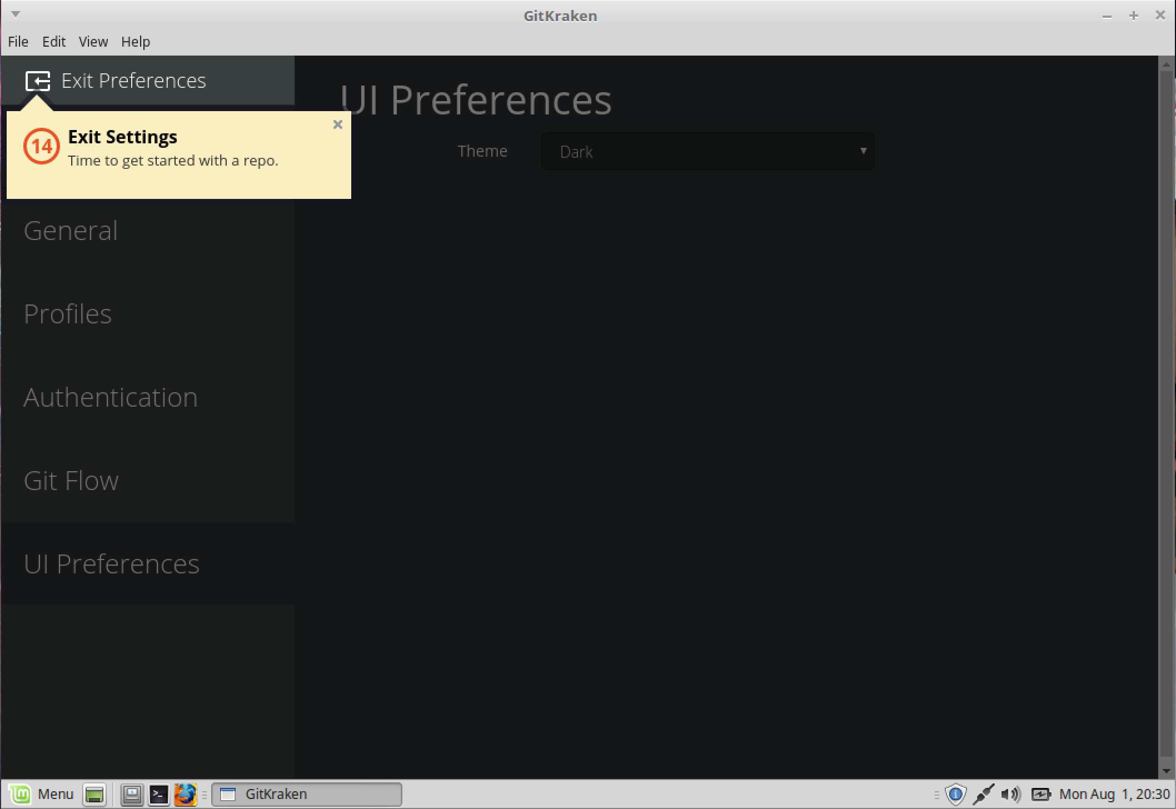Click 'Time to get started with a repo.' text
This screenshot has width=1176, height=809.
click(173, 161)
